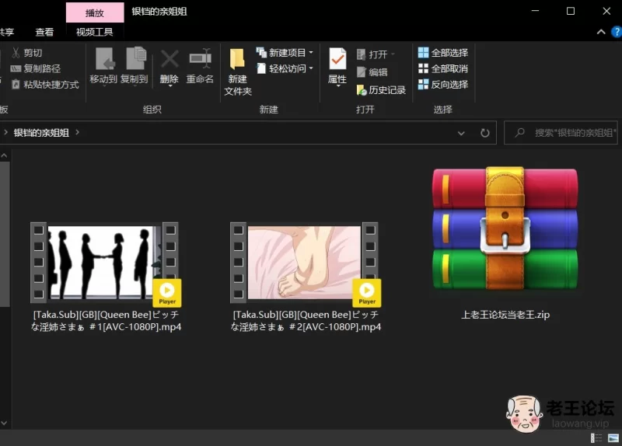
Task: Refresh the current folder
Action: pos(484,133)
